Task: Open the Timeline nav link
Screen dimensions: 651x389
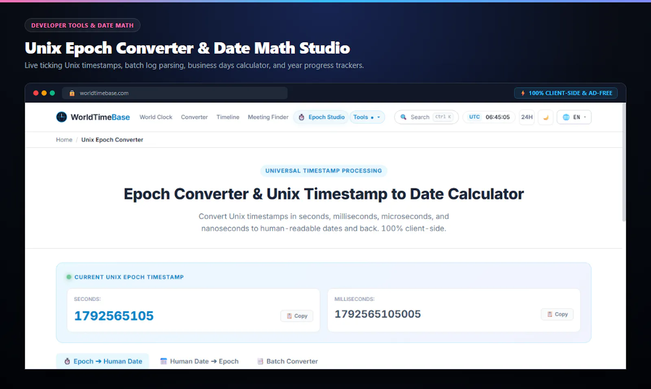Action: tap(228, 117)
